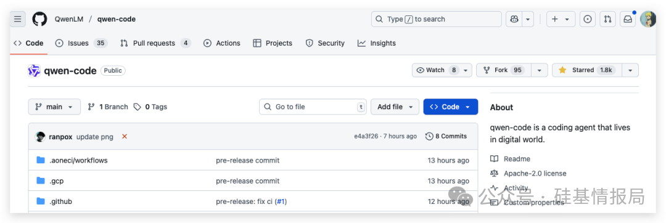
Task: Open the .gcp row pre-release commit message
Action: pos(248,181)
